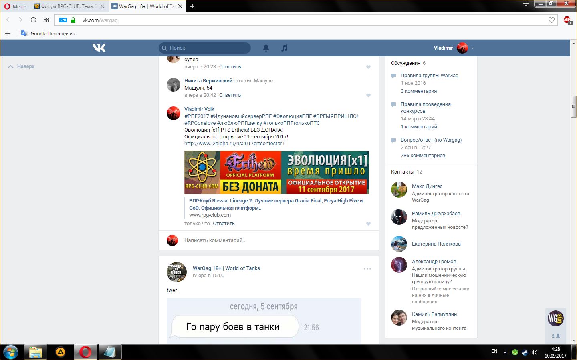The width and height of the screenshot is (577, 360).
Task: Open contact Макс Дингес
Action: [x=427, y=186]
